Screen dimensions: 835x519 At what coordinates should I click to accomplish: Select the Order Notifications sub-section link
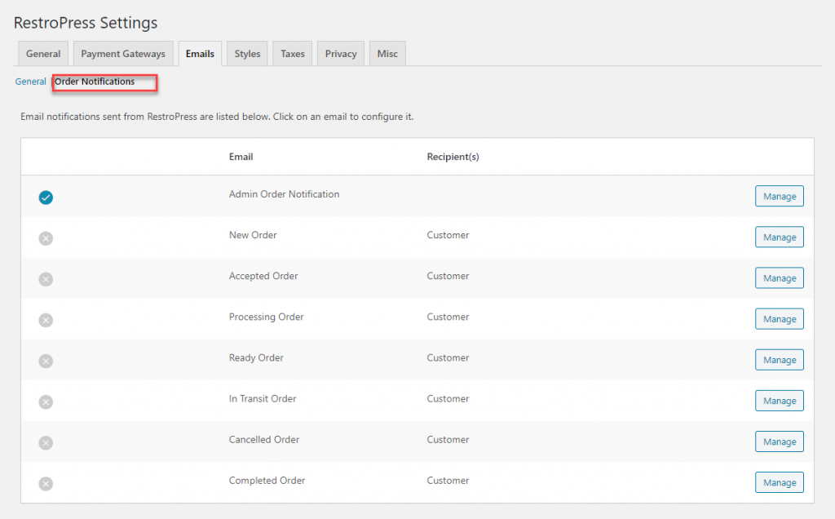(95, 82)
